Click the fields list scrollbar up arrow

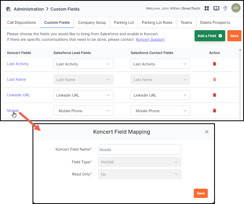(240, 50)
